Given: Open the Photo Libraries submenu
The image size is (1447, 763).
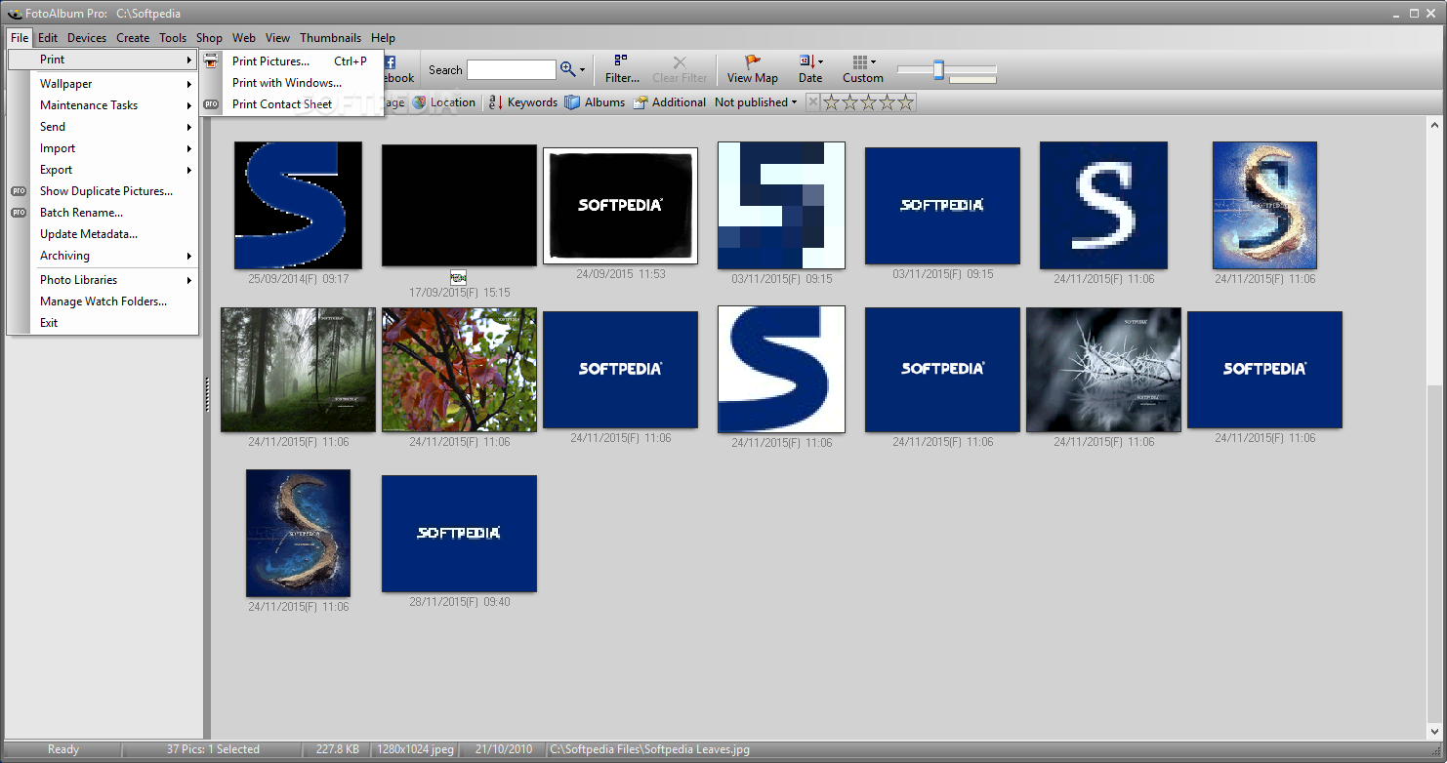Looking at the screenshot, I should (x=103, y=280).
